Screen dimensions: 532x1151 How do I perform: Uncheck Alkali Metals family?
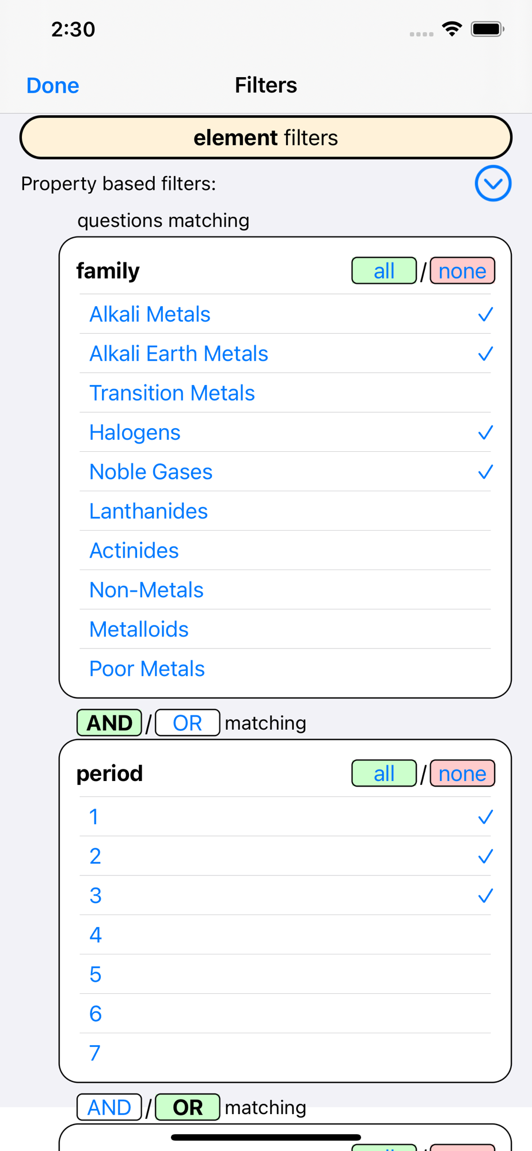click(x=285, y=314)
